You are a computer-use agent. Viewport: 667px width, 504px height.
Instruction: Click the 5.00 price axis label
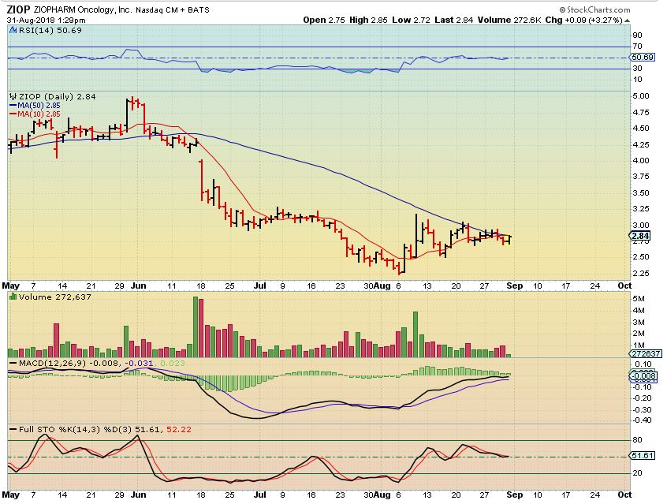pyautogui.click(x=641, y=96)
